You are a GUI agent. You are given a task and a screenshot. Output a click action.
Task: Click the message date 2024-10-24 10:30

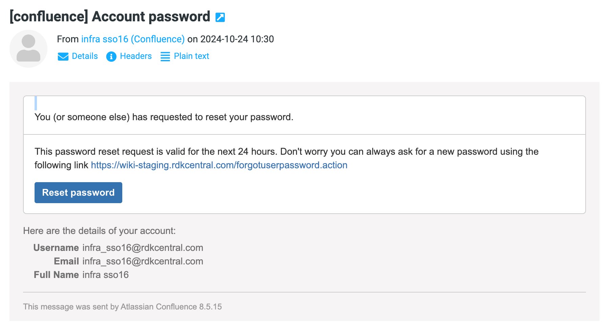tap(237, 39)
